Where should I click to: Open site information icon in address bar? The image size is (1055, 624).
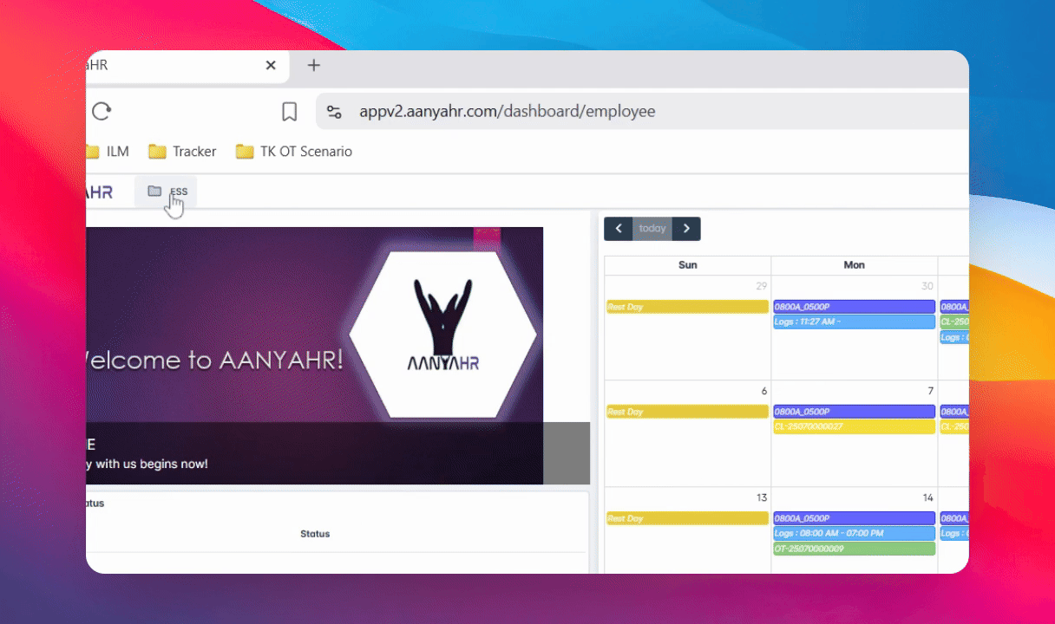coord(334,111)
